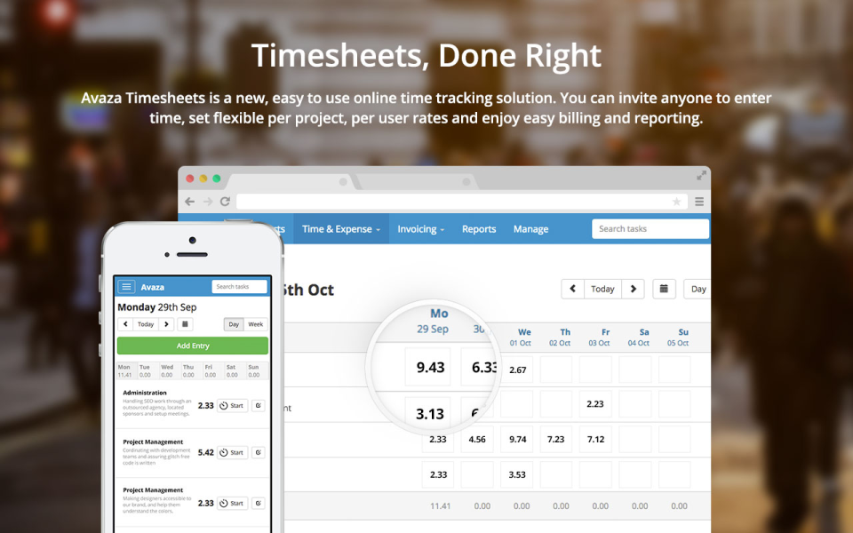Click the 9.43 time entry cell
853x533 pixels.
pyautogui.click(x=427, y=367)
